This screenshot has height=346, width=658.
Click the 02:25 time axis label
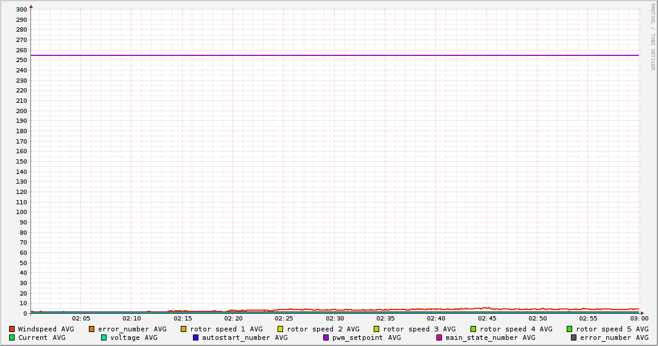pyautogui.click(x=284, y=319)
